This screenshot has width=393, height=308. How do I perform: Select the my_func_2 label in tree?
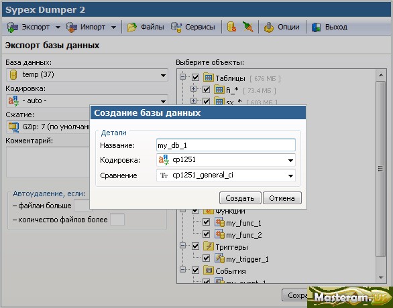244,235
